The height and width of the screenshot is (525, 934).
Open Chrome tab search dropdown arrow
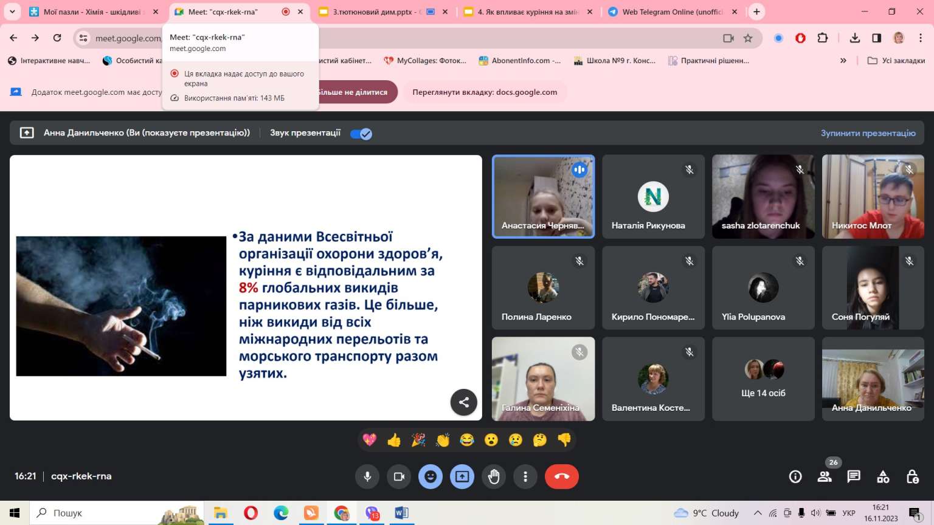12,12
